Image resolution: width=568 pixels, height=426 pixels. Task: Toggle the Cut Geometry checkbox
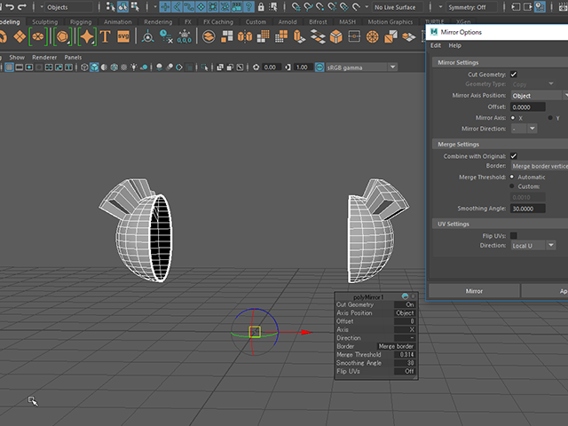(x=514, y=75)
